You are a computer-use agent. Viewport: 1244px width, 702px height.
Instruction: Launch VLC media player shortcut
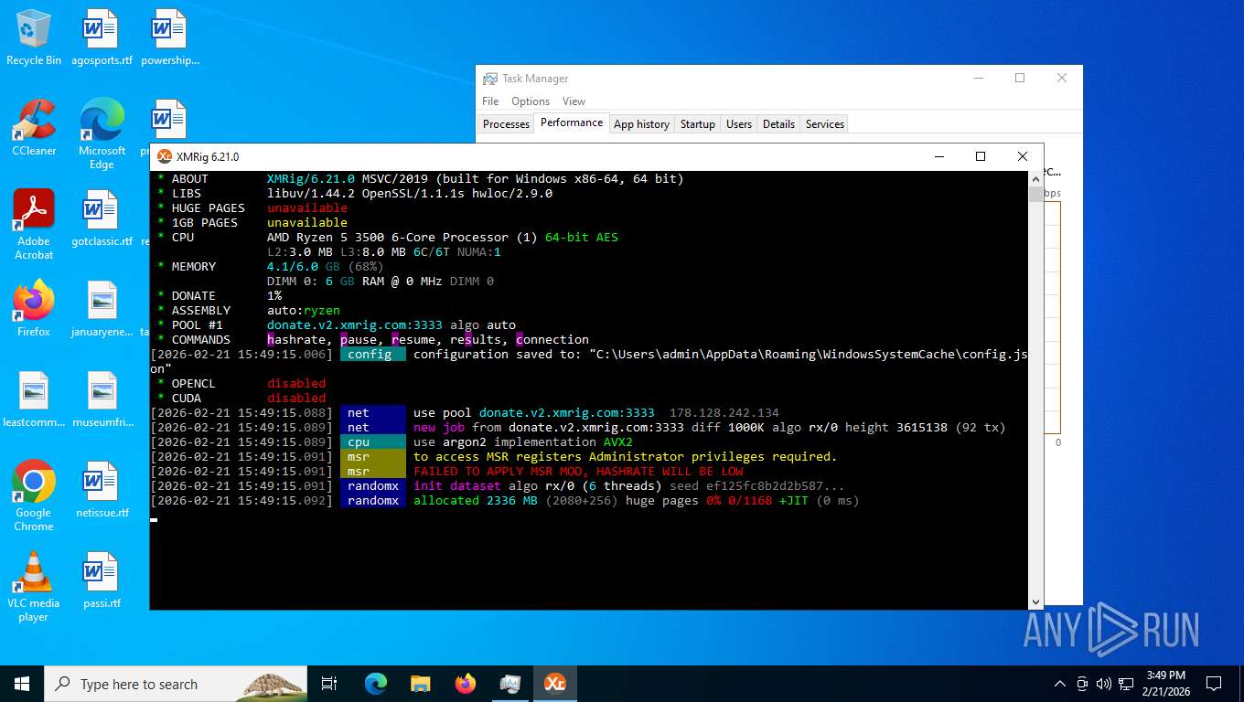pos(34,587)
